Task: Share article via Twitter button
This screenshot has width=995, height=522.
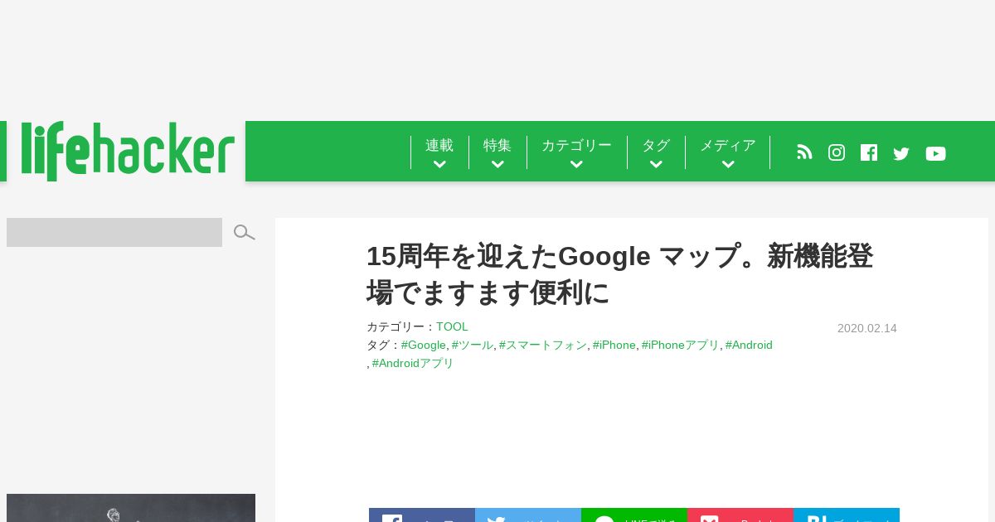Action: [528, 515]
